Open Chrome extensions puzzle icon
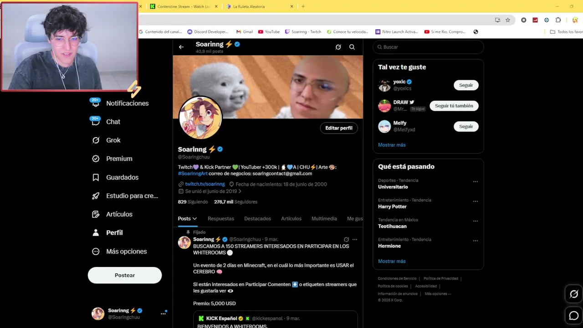This screenshot has width=583, height=328. (x=558, y=20)
